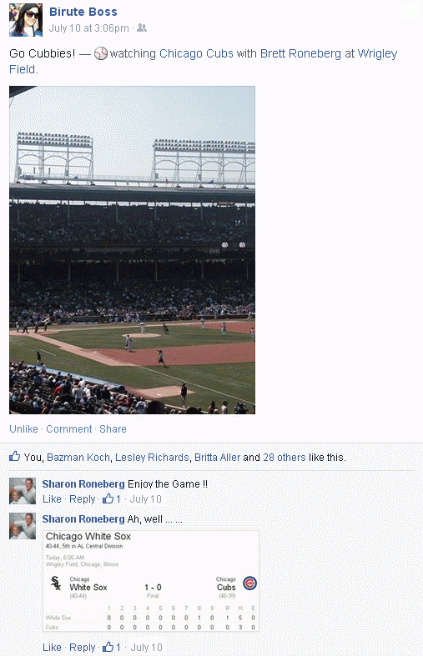Image resolution: width=423 pixels, height=656 pixels.
Task: Share this post
Action: click(113, 428)
